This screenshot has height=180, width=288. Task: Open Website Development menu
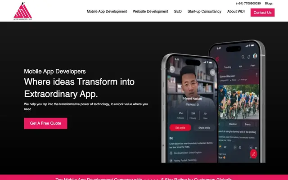coord(150,11)
